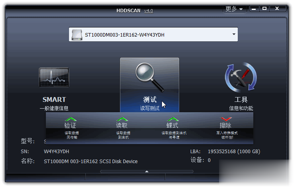Click the serial number W4Y43YDH value

[x=56, y=152]
